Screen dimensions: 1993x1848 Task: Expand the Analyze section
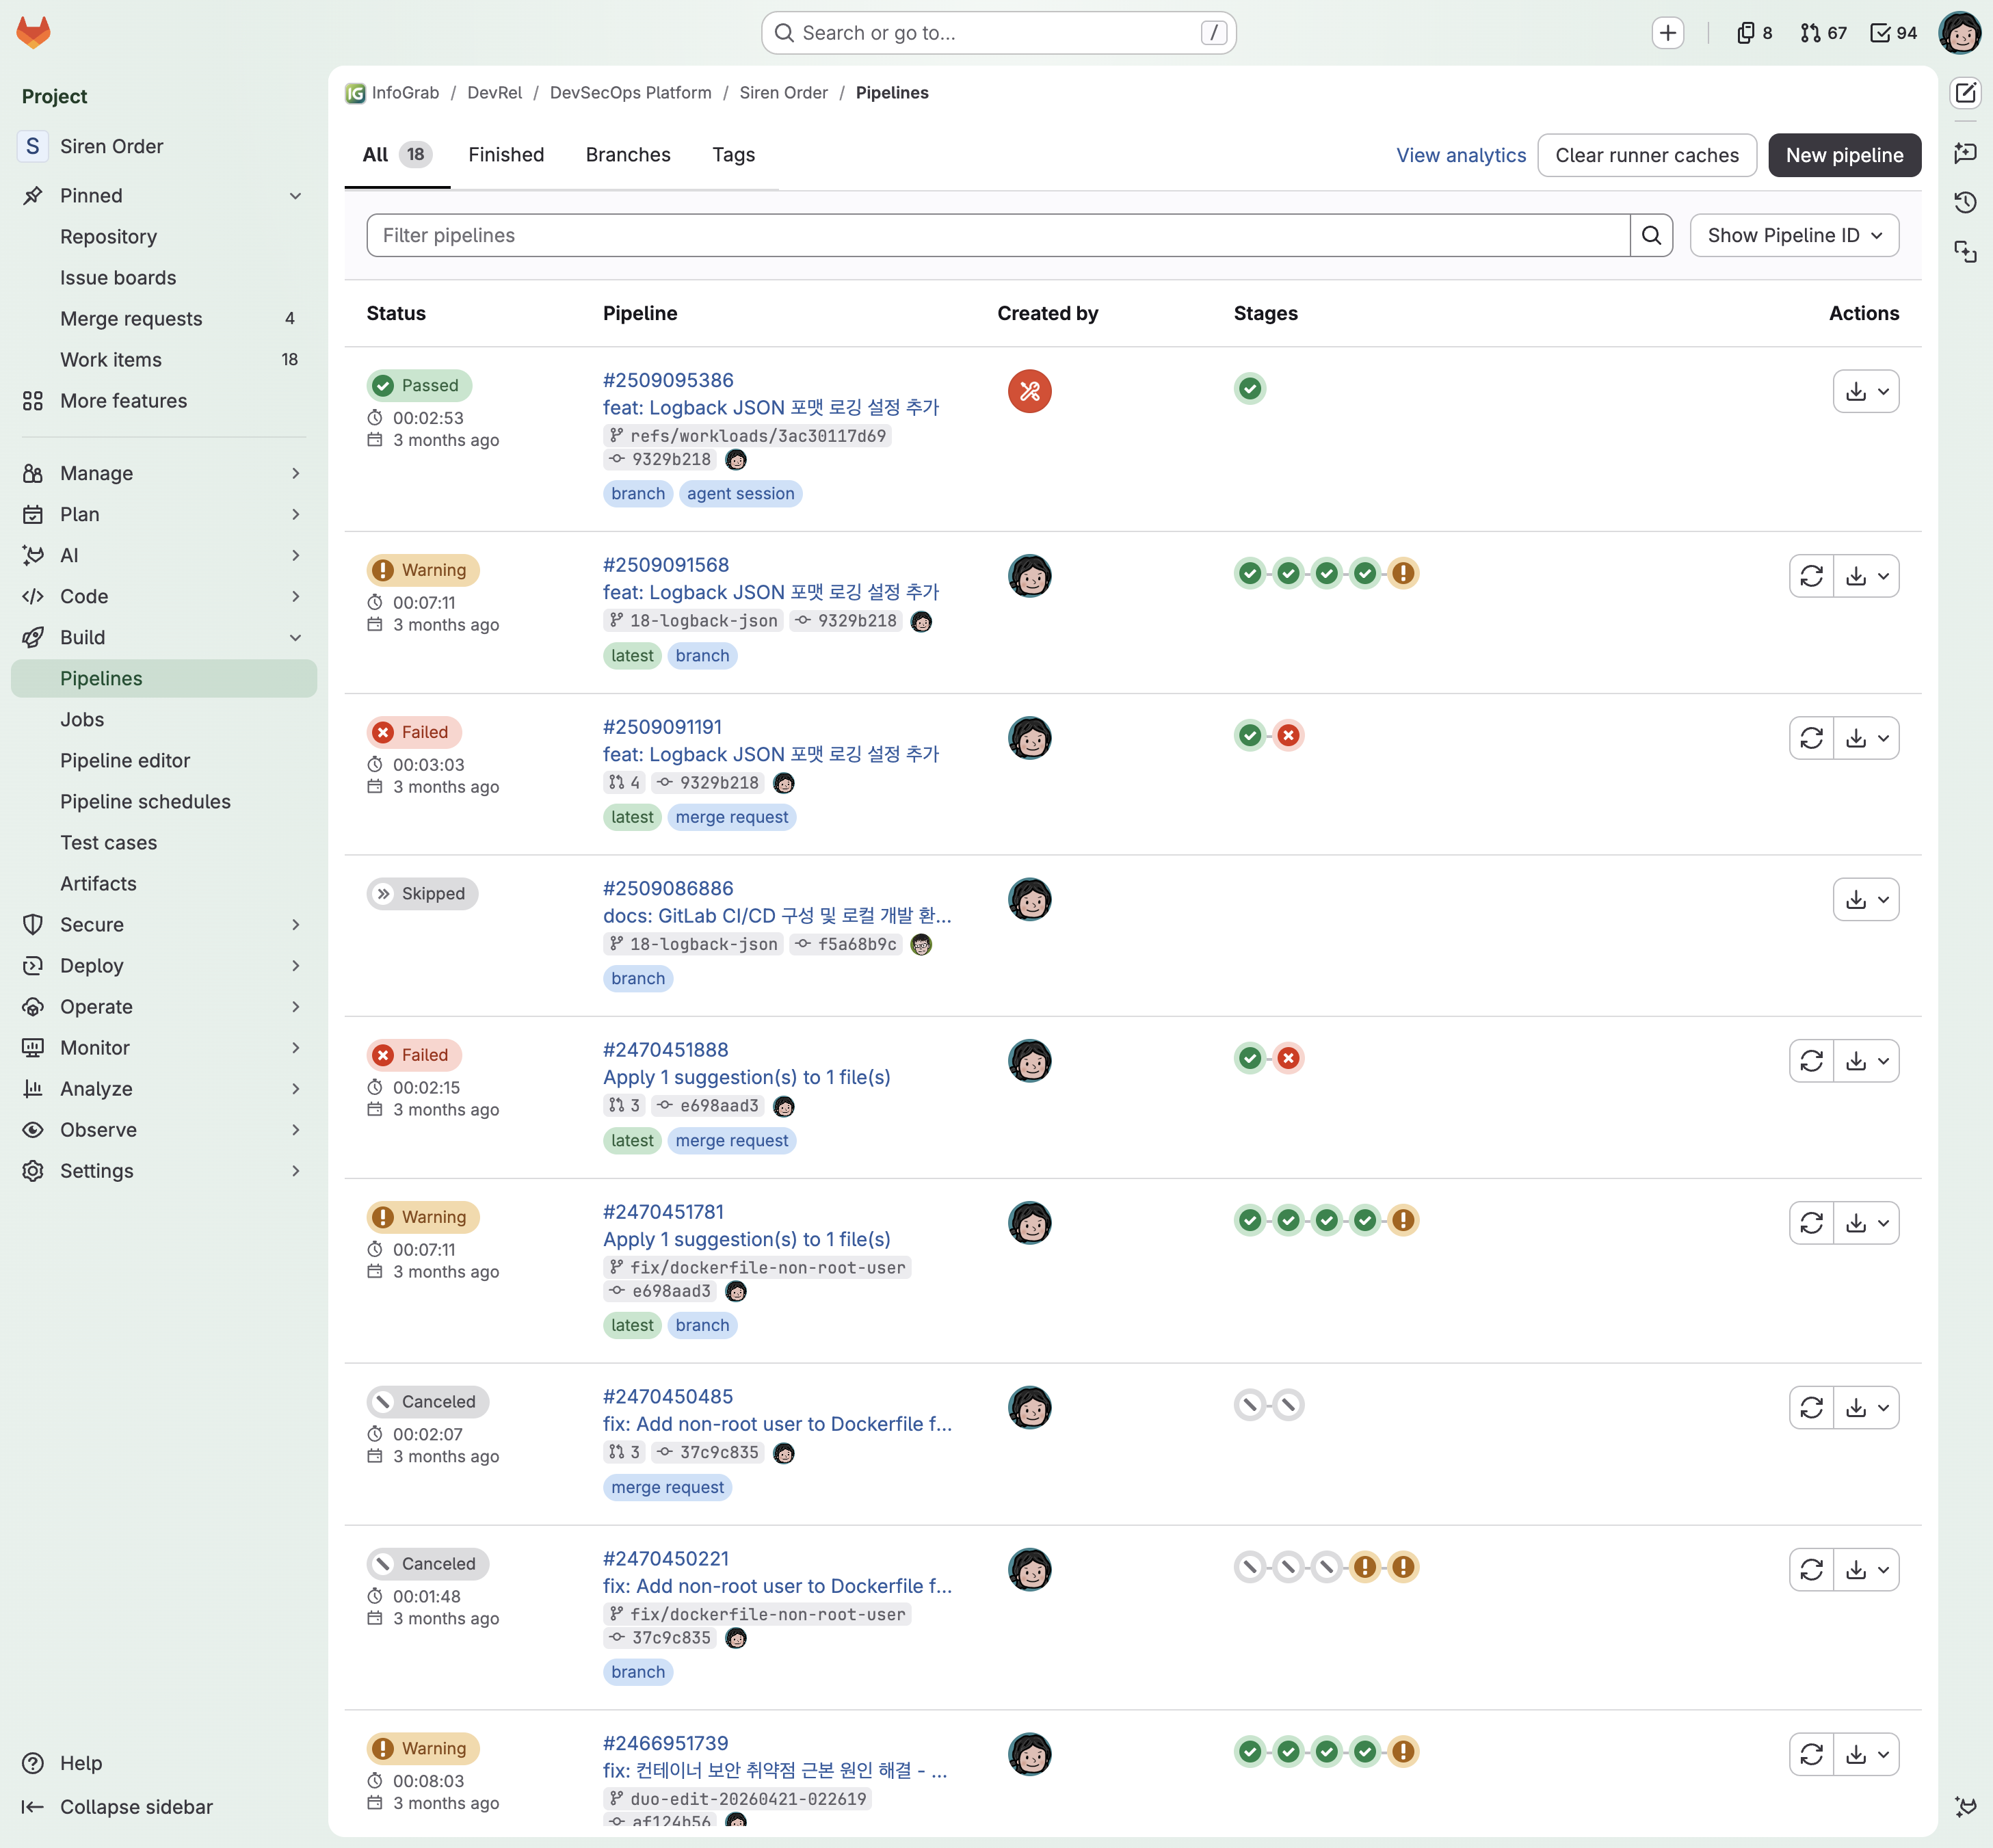[164, 1089]
